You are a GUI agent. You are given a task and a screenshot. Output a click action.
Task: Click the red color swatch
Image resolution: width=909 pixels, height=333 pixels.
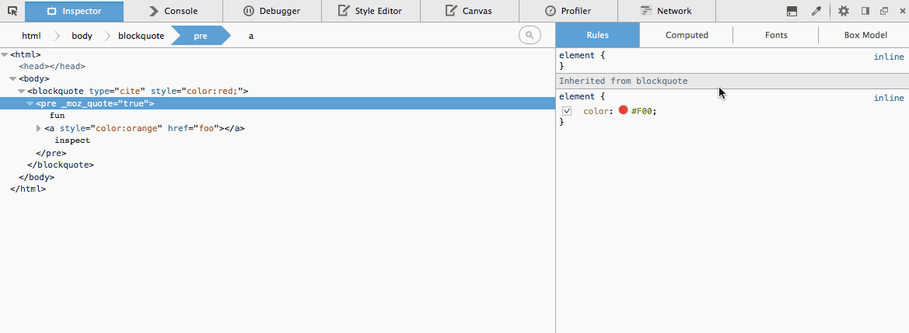(623, 111)
